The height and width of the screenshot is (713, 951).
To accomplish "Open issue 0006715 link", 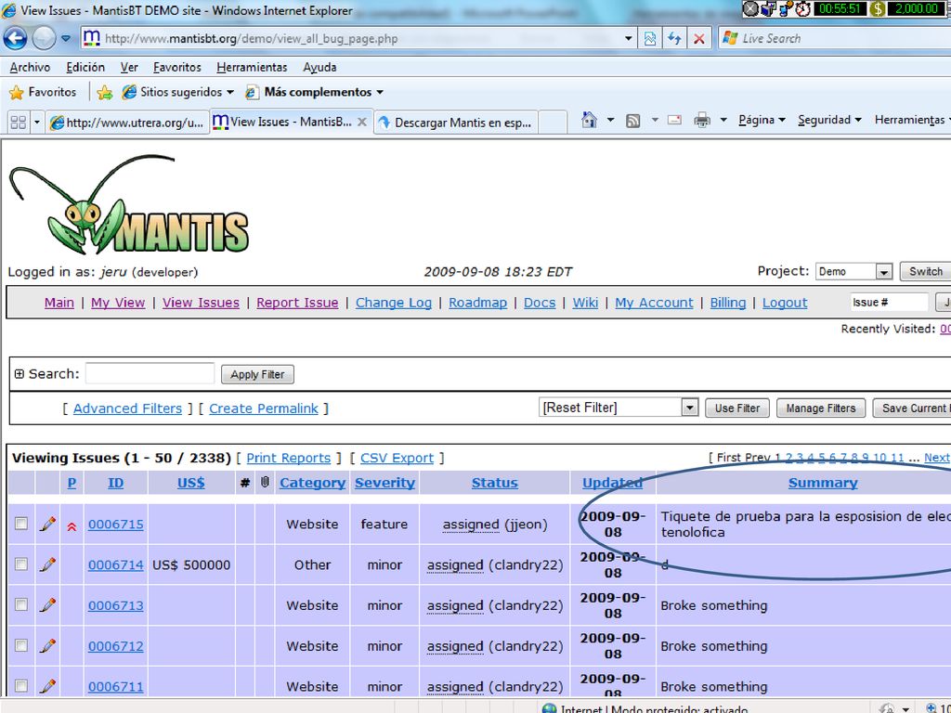I will pyautogui.click(x=116, y=524).
